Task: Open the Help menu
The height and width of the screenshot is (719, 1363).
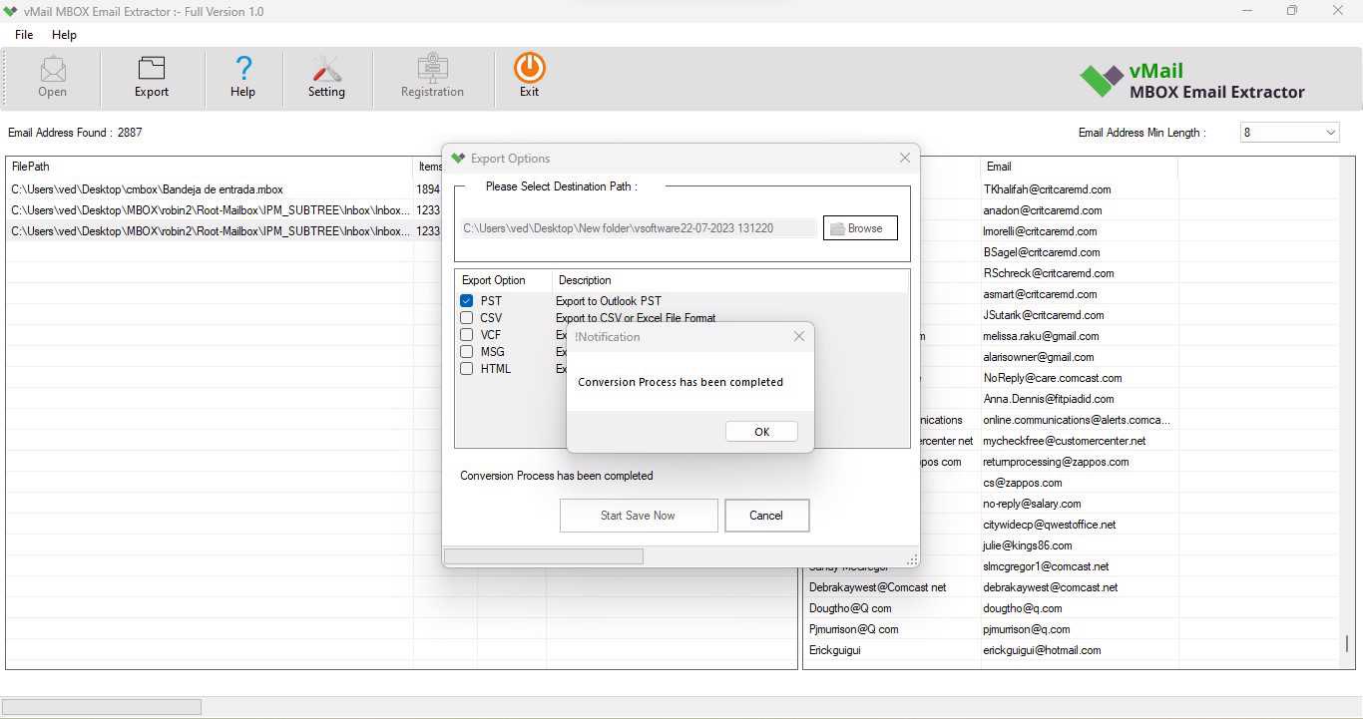Action: 64,35
